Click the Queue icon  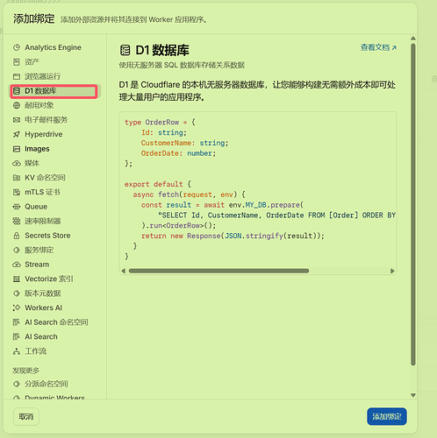pos(17,207)
